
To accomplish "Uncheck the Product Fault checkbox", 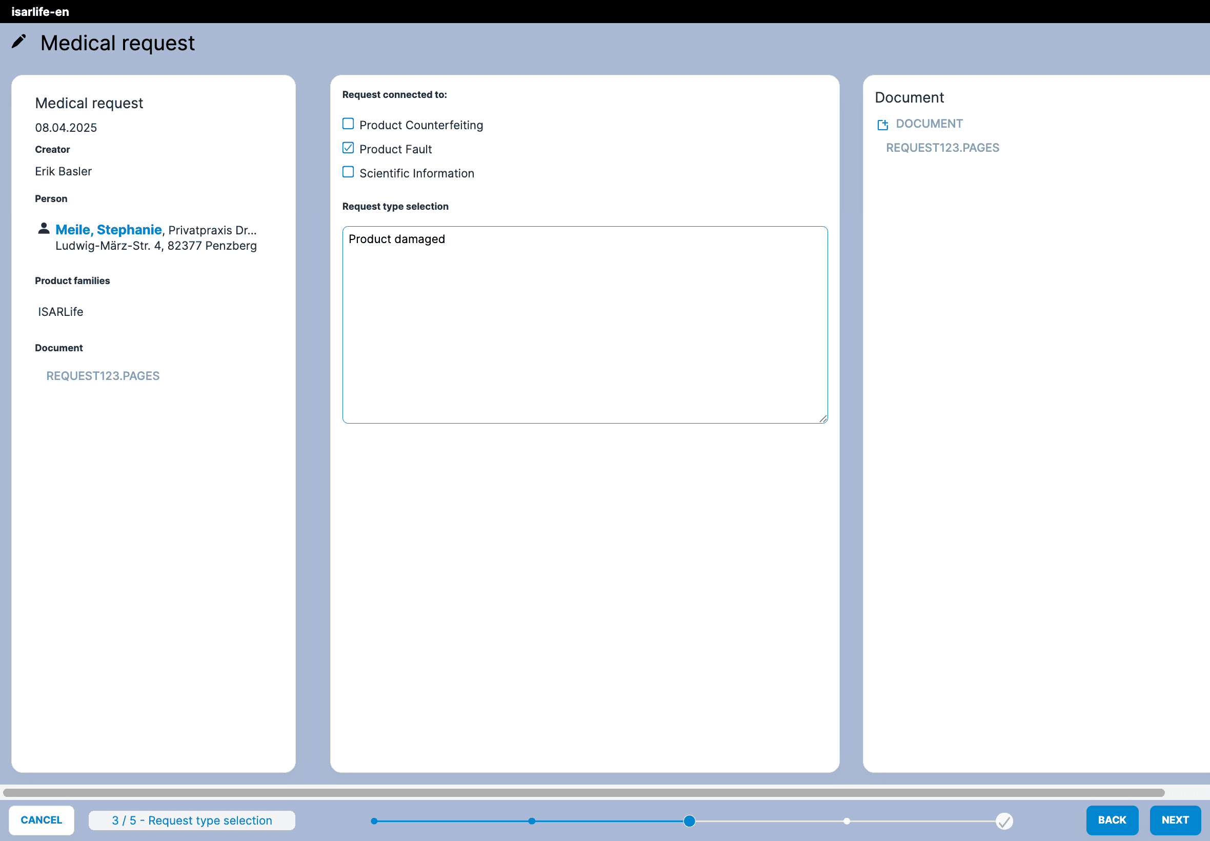I will 348,148.
